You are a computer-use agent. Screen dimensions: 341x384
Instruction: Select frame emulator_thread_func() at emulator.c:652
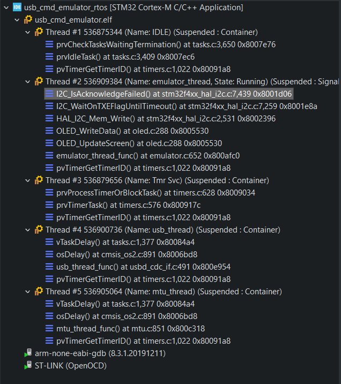(148, 156)
